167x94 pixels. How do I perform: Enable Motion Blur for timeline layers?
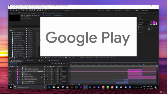coord(64,63)
